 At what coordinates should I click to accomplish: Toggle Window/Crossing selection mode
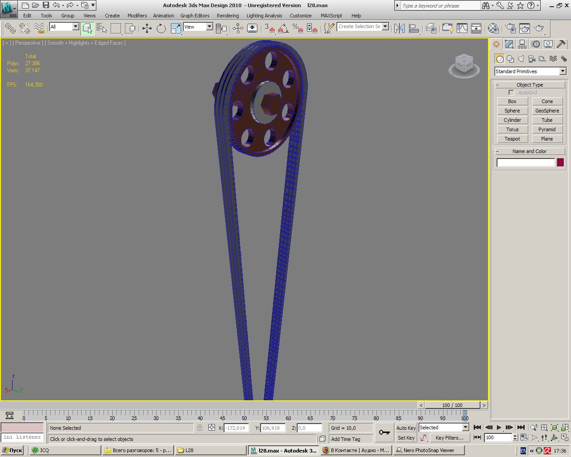[130, 29]
